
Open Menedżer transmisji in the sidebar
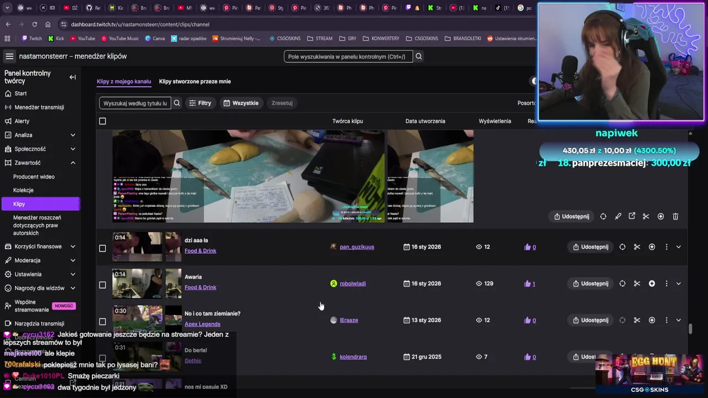[40, 107]
